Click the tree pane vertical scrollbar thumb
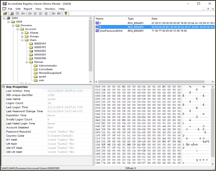 tap(91, 45)
